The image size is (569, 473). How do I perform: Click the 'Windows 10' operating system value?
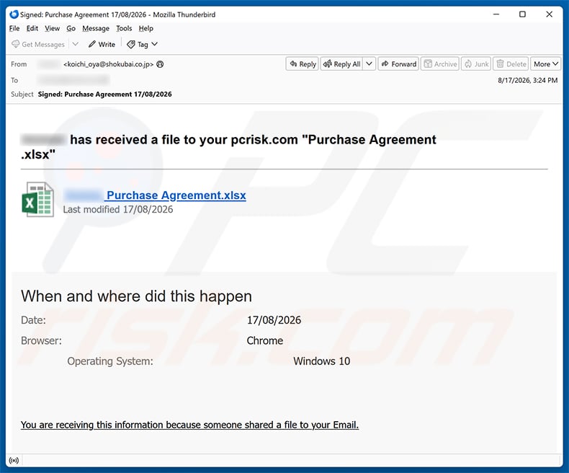(321, 361)
